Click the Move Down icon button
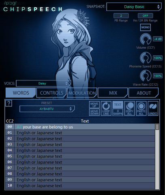The width and height of the screenshot is (165, 195). click(94, 112)
